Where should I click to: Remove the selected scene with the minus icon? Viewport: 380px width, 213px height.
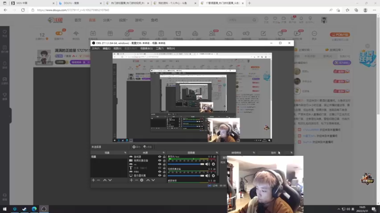click(x=98, y=180)
